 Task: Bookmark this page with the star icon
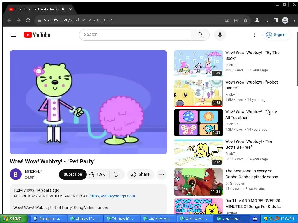(x=246, y=20)
